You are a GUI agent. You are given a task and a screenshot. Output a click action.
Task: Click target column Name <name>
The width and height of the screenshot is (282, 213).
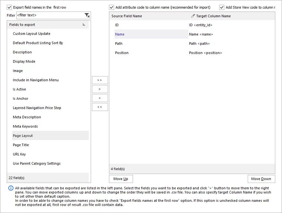click(201, 34)
